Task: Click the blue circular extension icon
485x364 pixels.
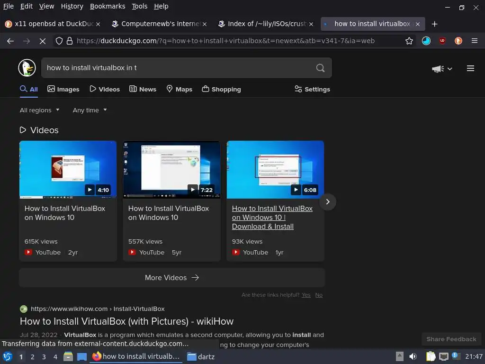Action: (426, 41)
